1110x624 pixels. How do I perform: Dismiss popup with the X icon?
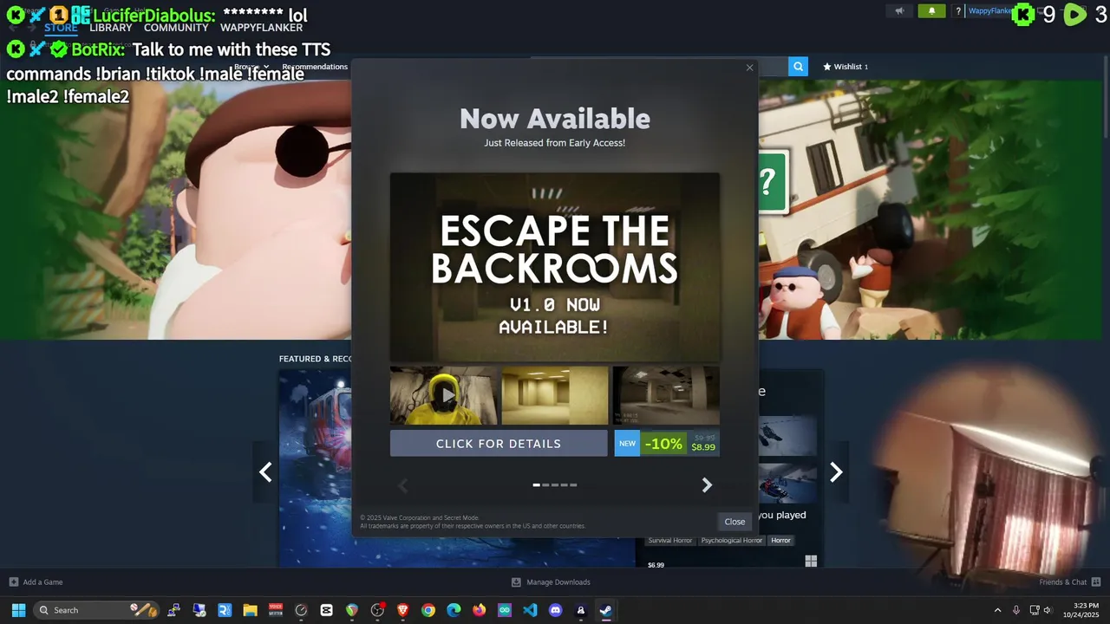point(750,68)
